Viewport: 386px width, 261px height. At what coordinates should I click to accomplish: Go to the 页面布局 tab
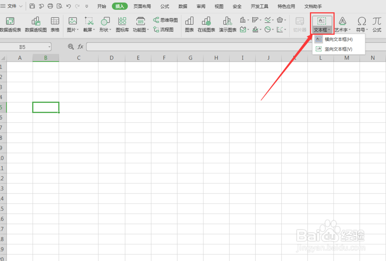[x=142, y=7]
